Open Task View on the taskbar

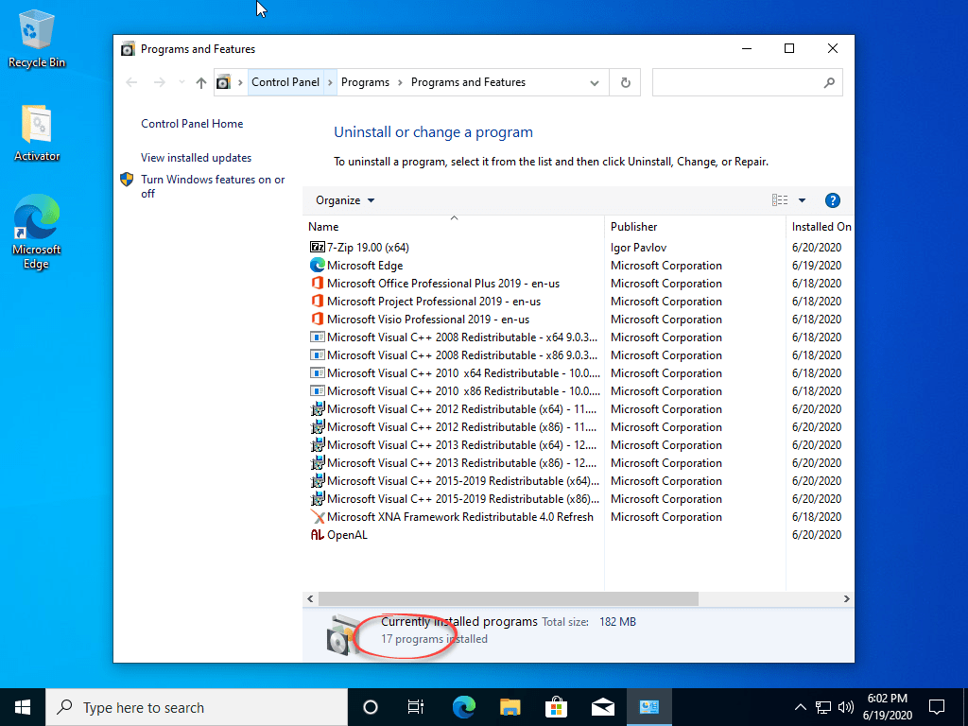click(x=416, y=707)
